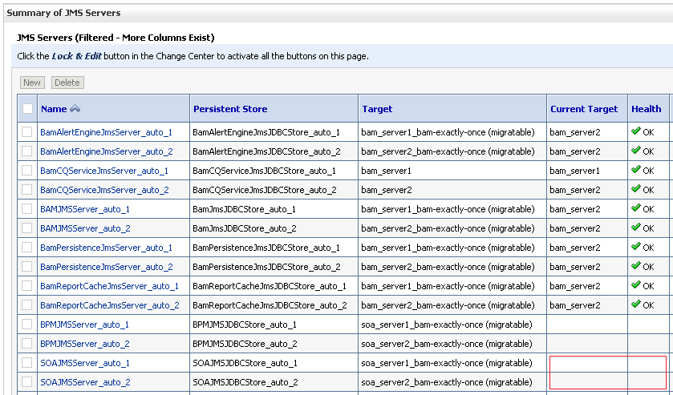Open BPMJMSServer_auto_1 JMS server details
Viewport: 673px width, 395px height.
tap(84, 324)
